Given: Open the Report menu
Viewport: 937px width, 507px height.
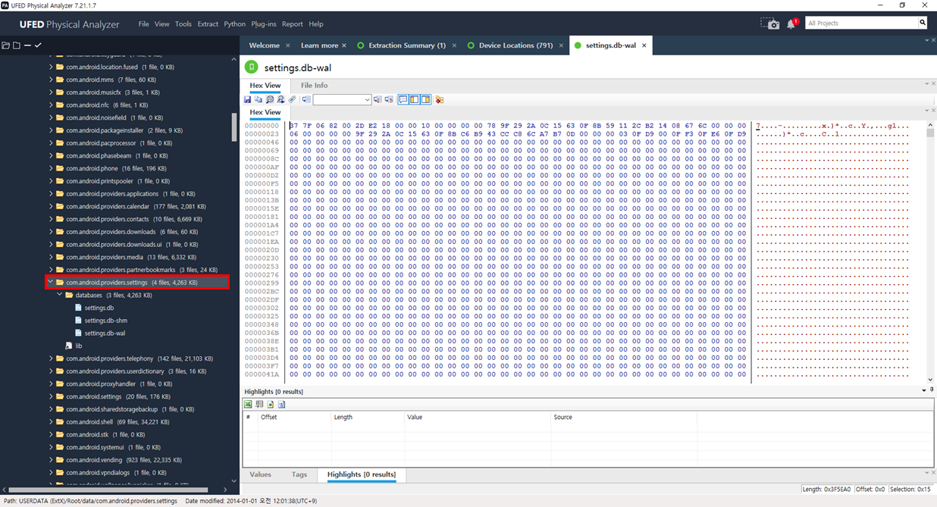Looking at the screenshot, I should pyautogui.click(x=293, y=24).
